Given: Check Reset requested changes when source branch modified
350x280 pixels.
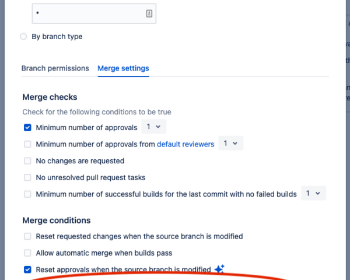Looking at the screenshot, I should click(27, 236).
